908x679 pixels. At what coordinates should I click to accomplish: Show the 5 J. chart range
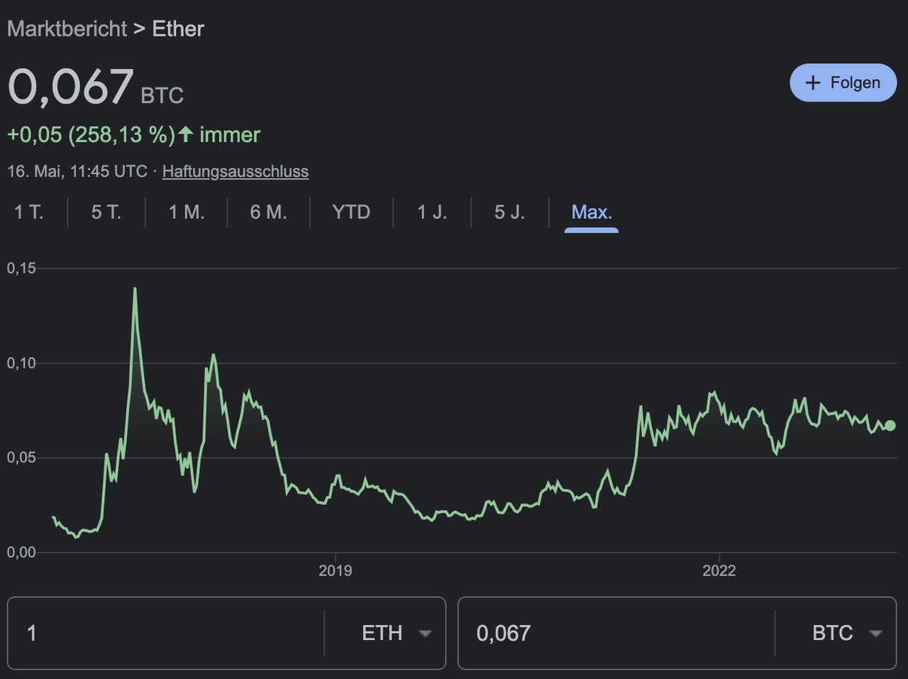coord(509,212)
